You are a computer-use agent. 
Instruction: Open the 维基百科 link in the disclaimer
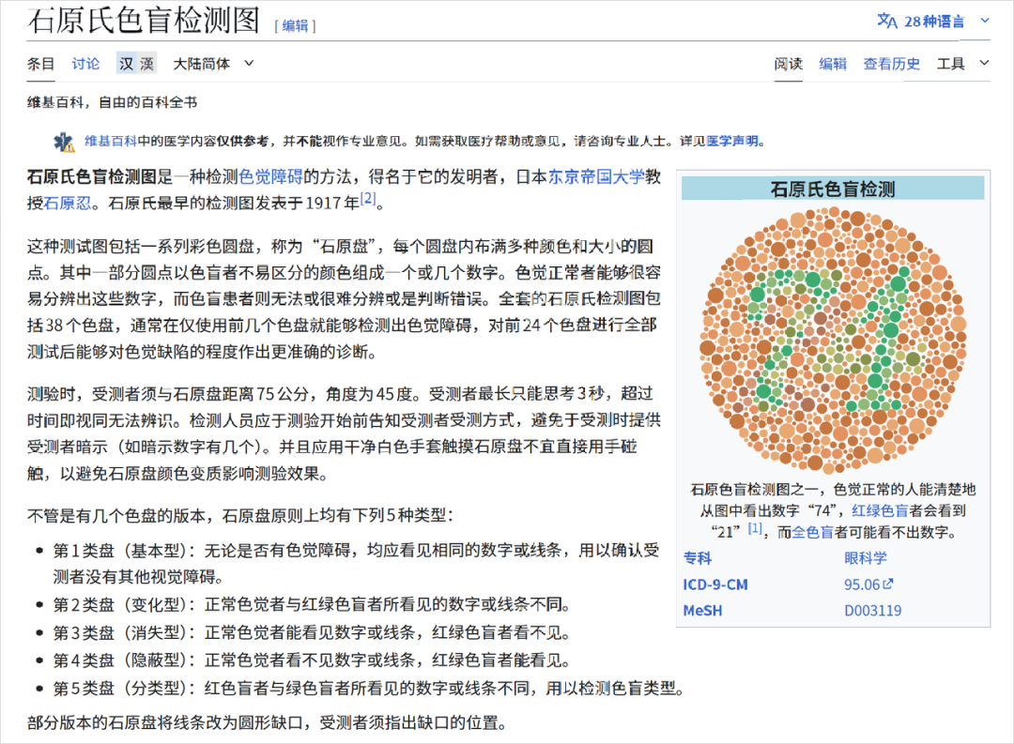tap(111, 141)
